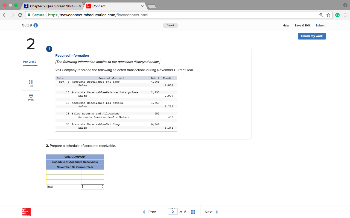
Task: Click the Help link
Action: (286, 25)
